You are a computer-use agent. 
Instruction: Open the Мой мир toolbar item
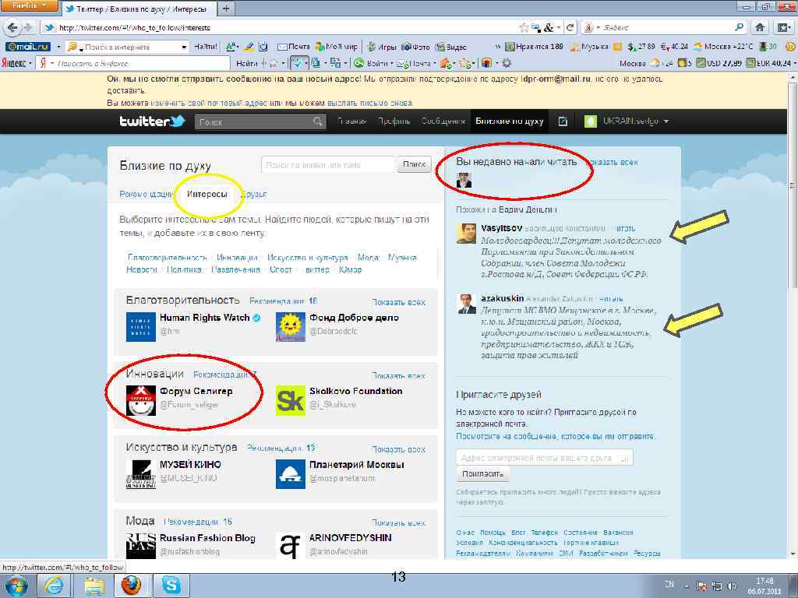click(x=336, y=47)
